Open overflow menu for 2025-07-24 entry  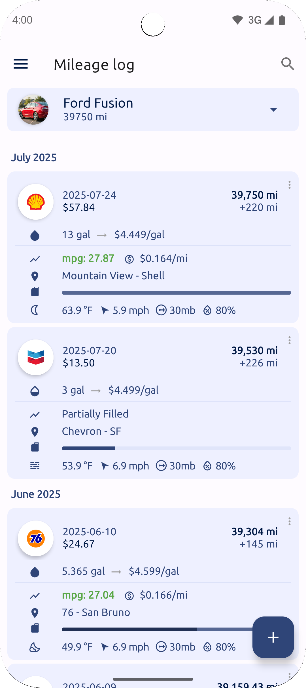(289, 185)
